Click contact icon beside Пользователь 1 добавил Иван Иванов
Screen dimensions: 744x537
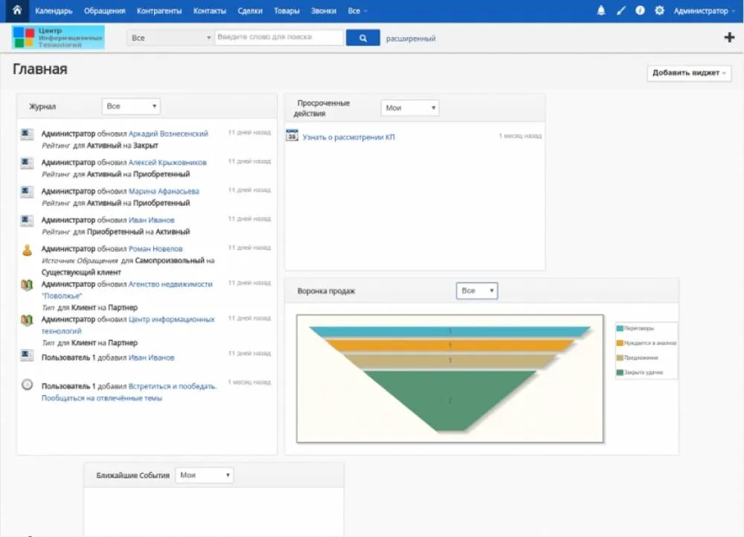click(27, 356)
